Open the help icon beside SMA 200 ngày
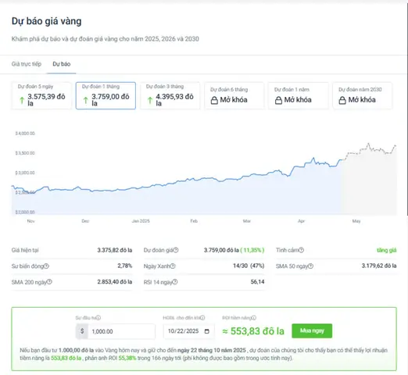The width and height of the screenshot is (408, 375). 49,282
